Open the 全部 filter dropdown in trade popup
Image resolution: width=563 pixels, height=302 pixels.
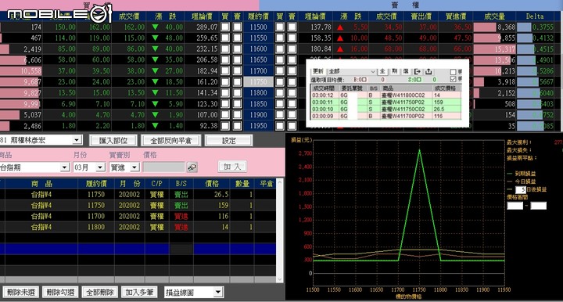point(373,71)
